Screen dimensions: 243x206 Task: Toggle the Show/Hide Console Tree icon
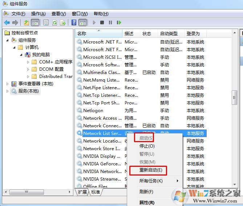[x=35, y=23]
